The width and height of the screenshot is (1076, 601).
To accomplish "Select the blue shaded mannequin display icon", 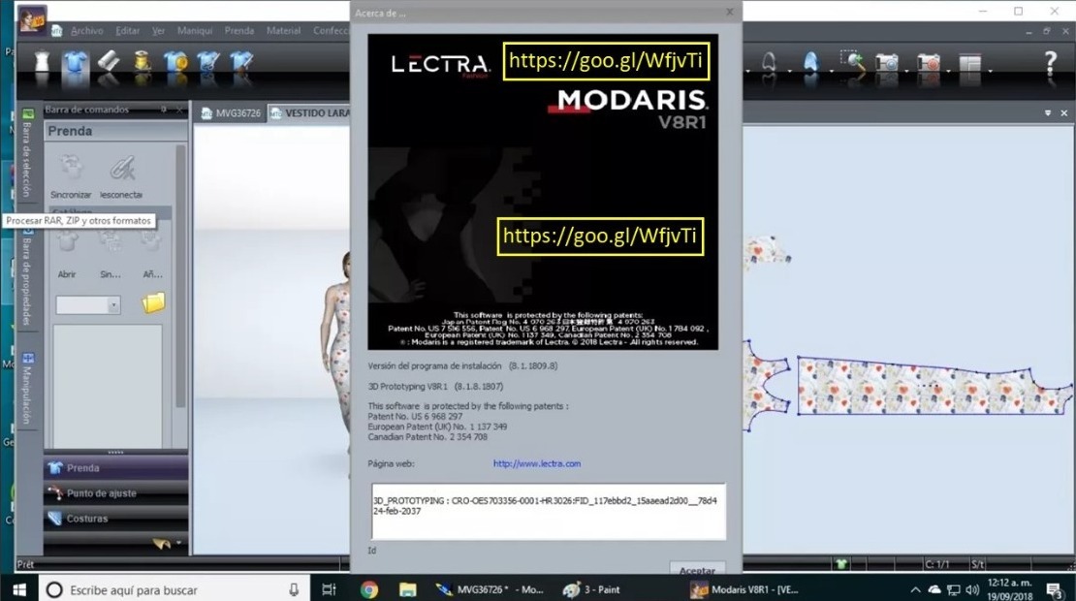I will (x=811, y=62).
